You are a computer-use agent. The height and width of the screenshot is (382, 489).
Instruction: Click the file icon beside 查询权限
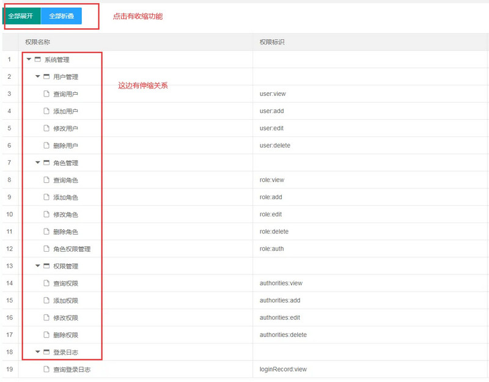click(46, 283)
